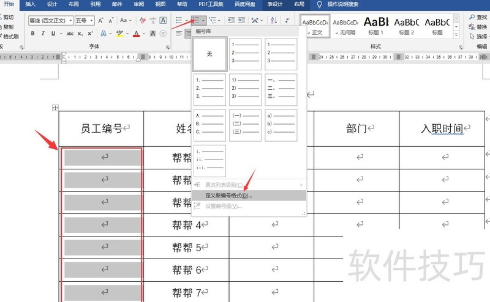Choose 无 numbering option
The image size is (490, 302).
point(209,54)
